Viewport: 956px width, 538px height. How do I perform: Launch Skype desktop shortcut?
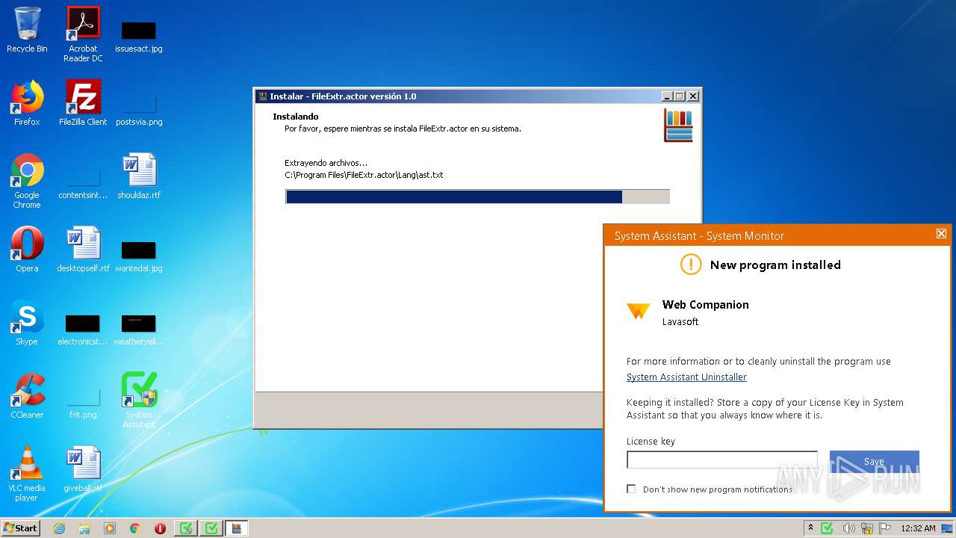pos(27,323)
